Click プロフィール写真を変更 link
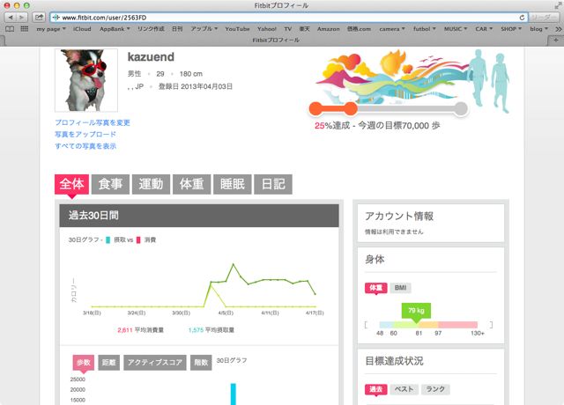The image size is (564, 405). (x=93, y=122)
